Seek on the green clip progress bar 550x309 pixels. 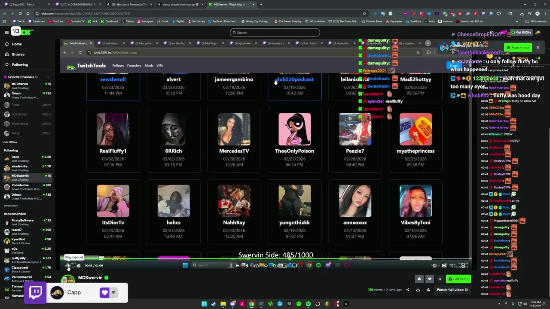point(266,259)
